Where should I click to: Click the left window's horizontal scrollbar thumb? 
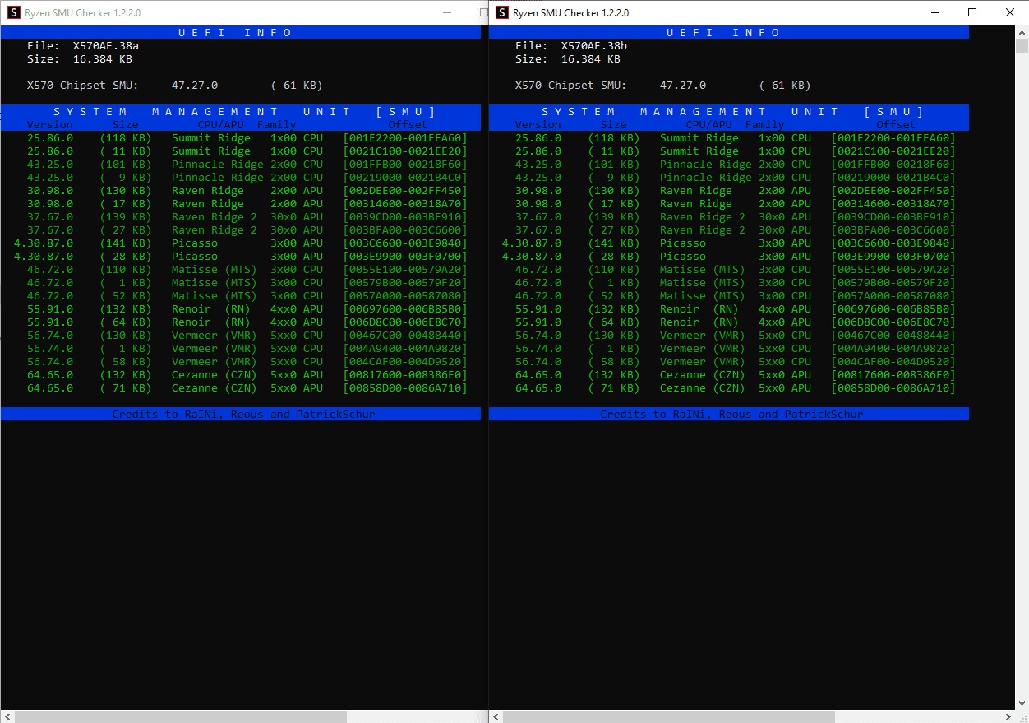click(x=179, y=716)
